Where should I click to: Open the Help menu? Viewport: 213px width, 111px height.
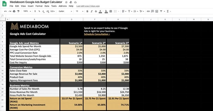click(x=71, y=6)
